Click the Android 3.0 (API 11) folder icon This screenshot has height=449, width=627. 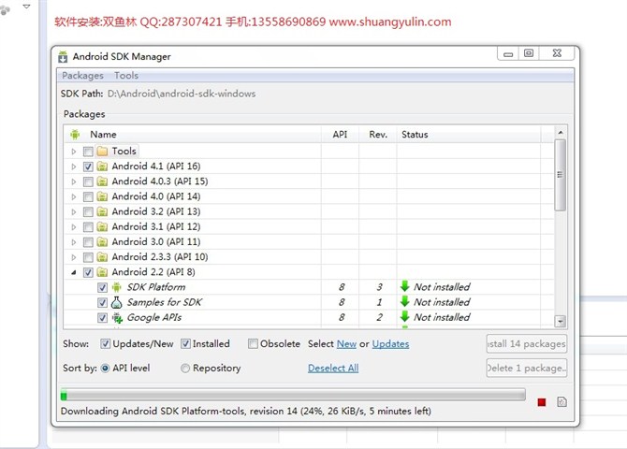point(102,242)
